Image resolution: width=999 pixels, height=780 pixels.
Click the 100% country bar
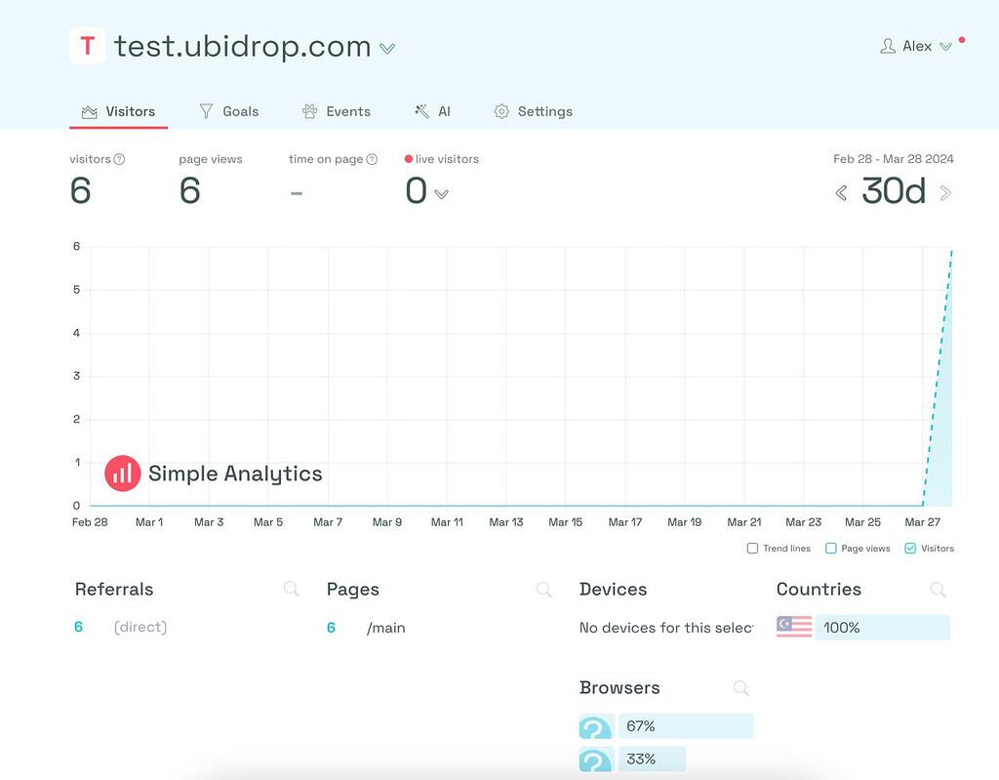[883, 628]
